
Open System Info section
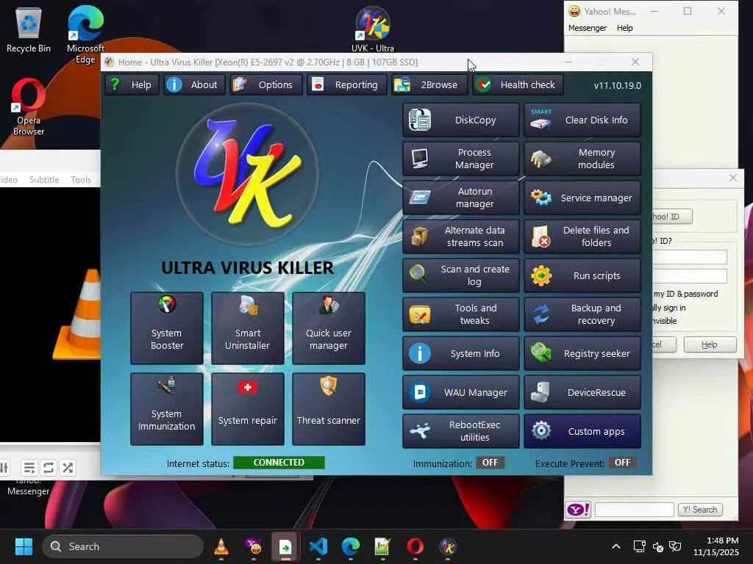pos(460,353)
